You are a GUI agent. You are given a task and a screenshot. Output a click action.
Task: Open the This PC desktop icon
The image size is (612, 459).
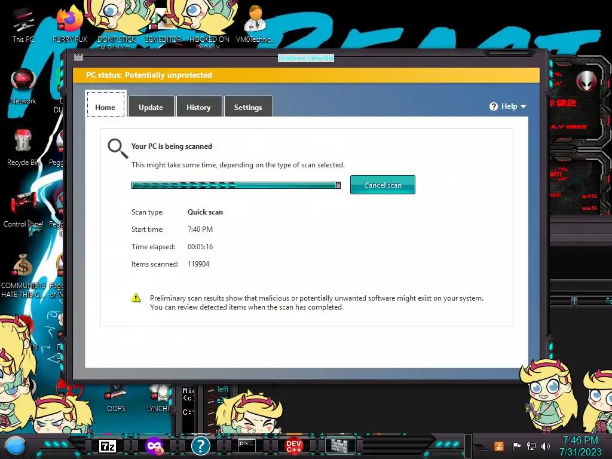(23, 25)
